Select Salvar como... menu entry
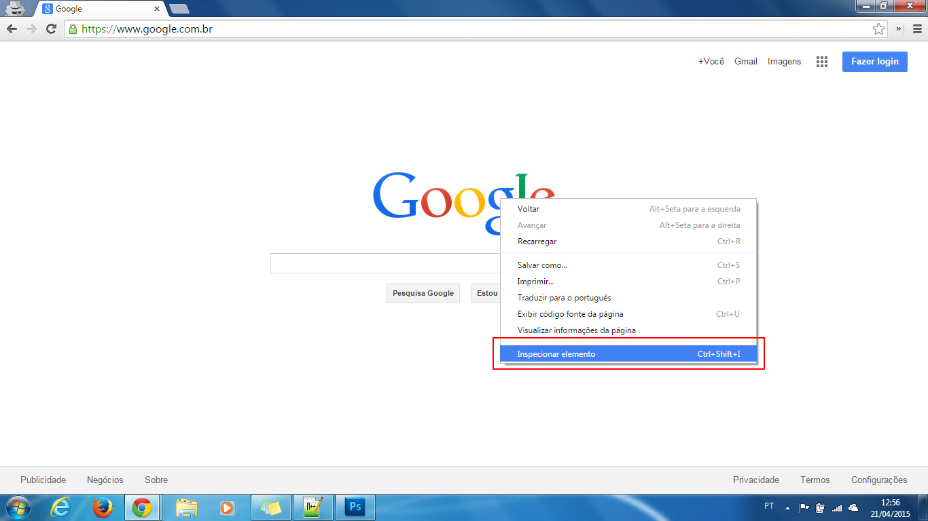This screenshot has width=928, height=521. point(542,265)
